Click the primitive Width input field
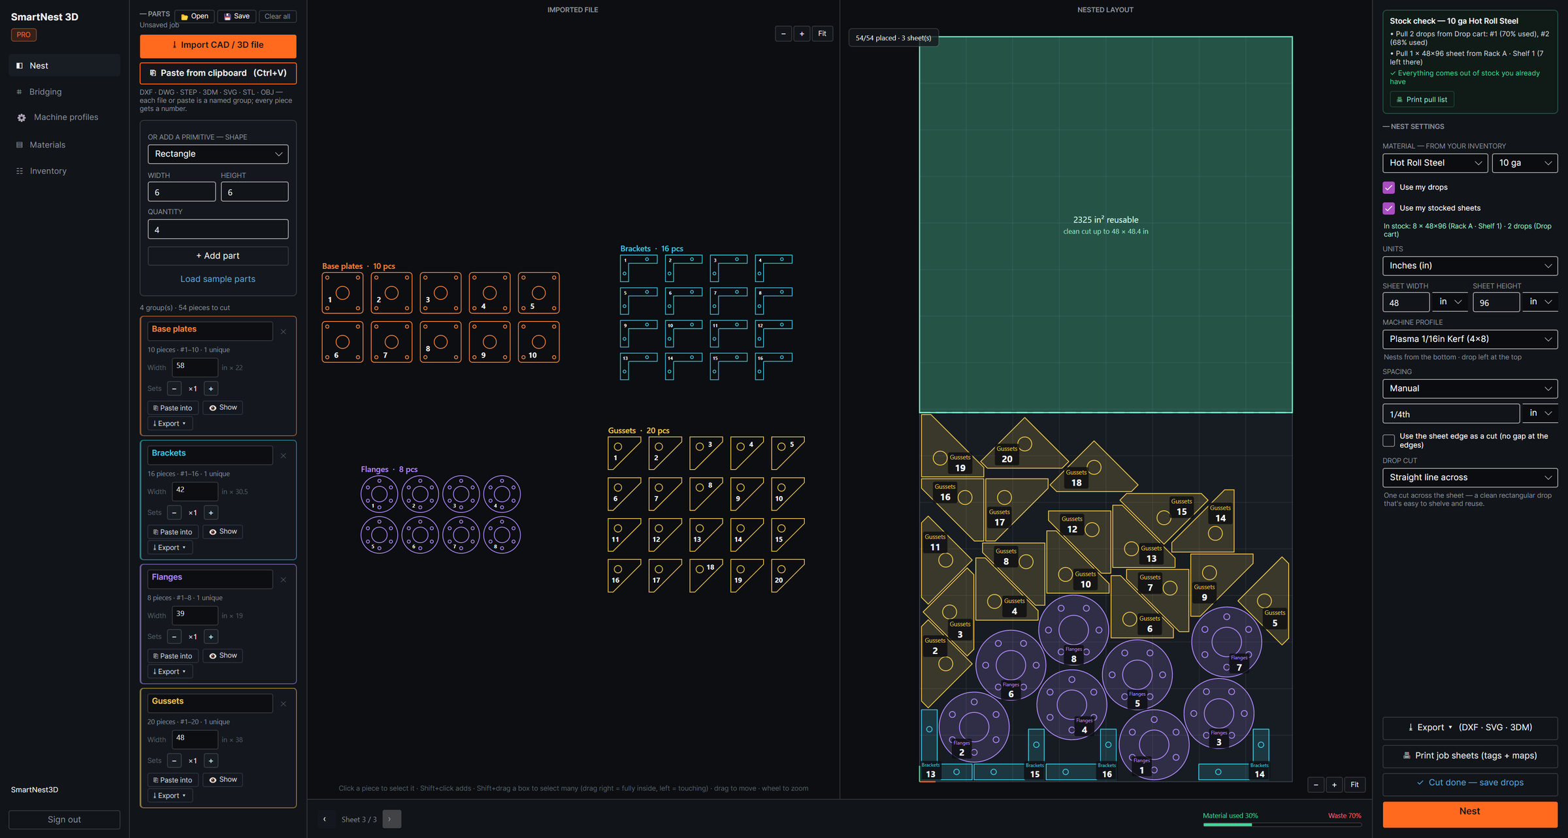This screenshot has height=838, width=1568. click(182, 192)
